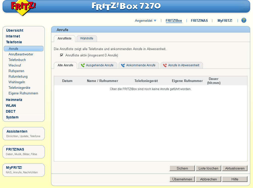The width and height of the screenshot is (253, 188).
Task: Open Weckruf in the sidebar
Action: tap(15, 66)
